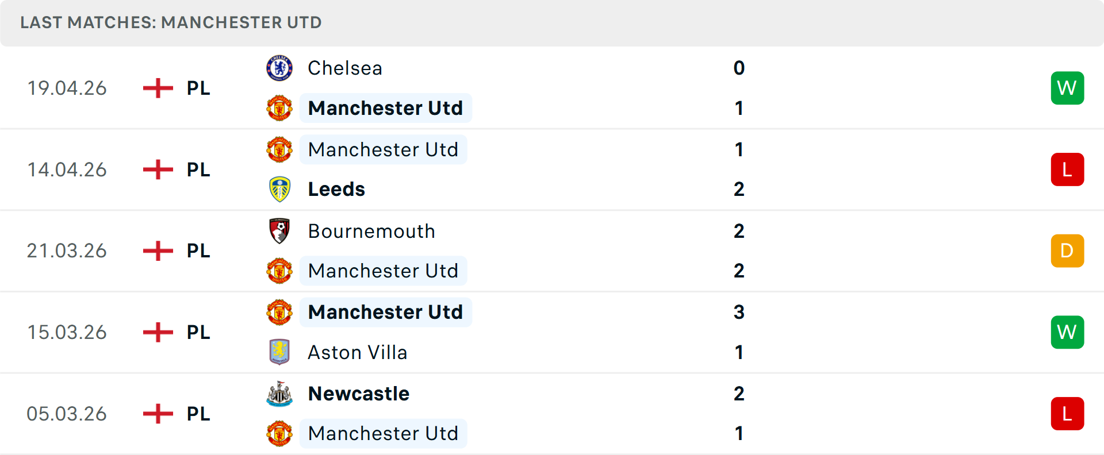This screenshot has width=1104, height=455.
Task: Open the Chelsea team link
Action: [344, 68]
